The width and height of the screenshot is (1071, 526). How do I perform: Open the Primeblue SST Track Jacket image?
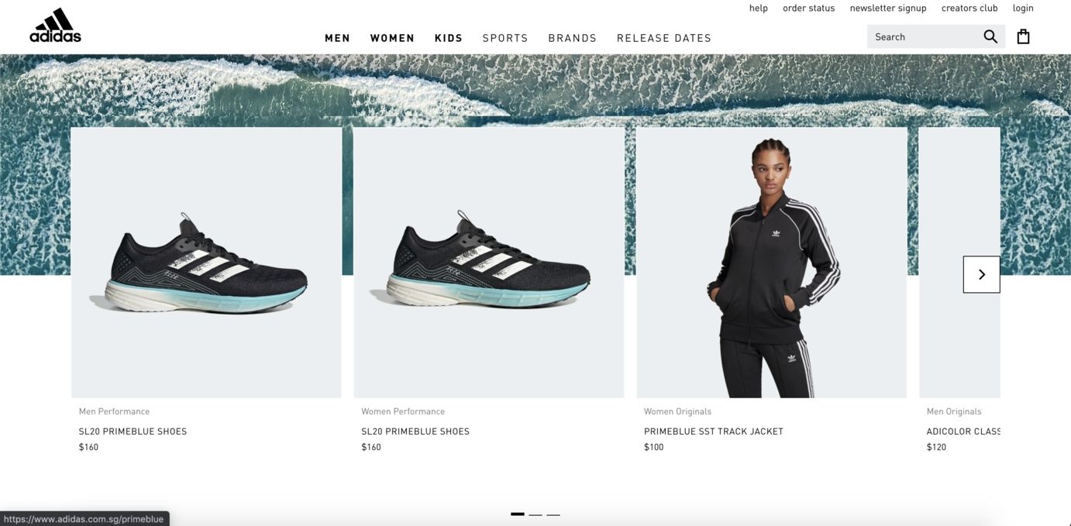point(772,263)
